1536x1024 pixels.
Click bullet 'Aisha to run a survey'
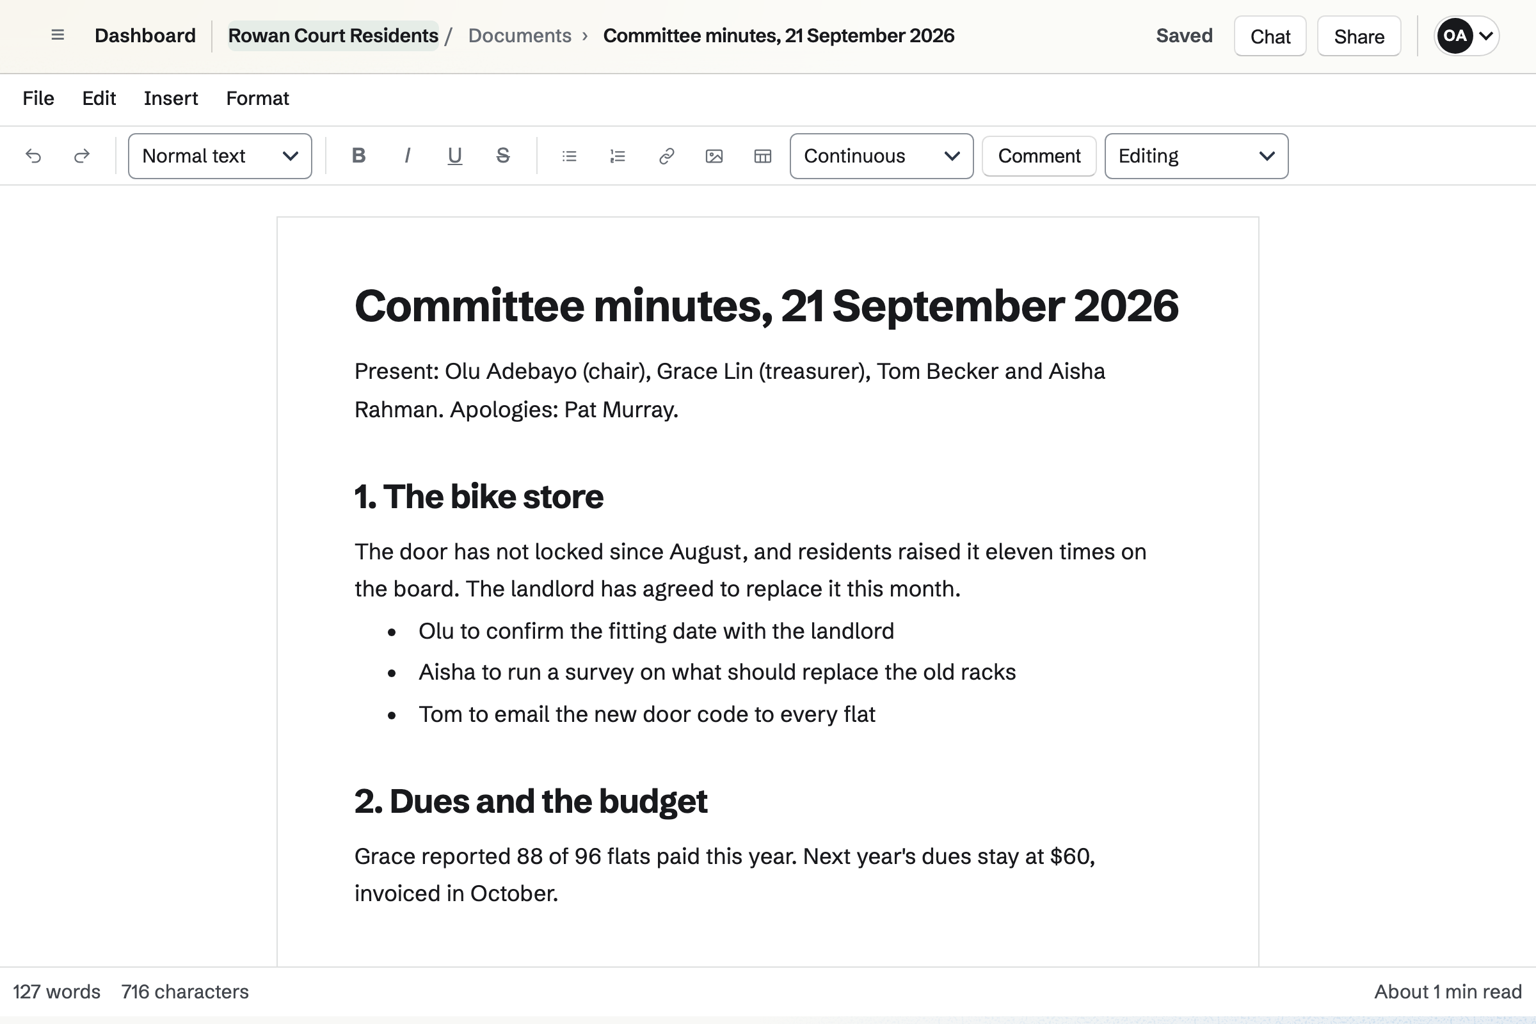[x=717, y=672]
